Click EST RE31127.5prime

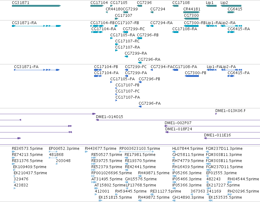pyautogui.click(x=152, y=194)
